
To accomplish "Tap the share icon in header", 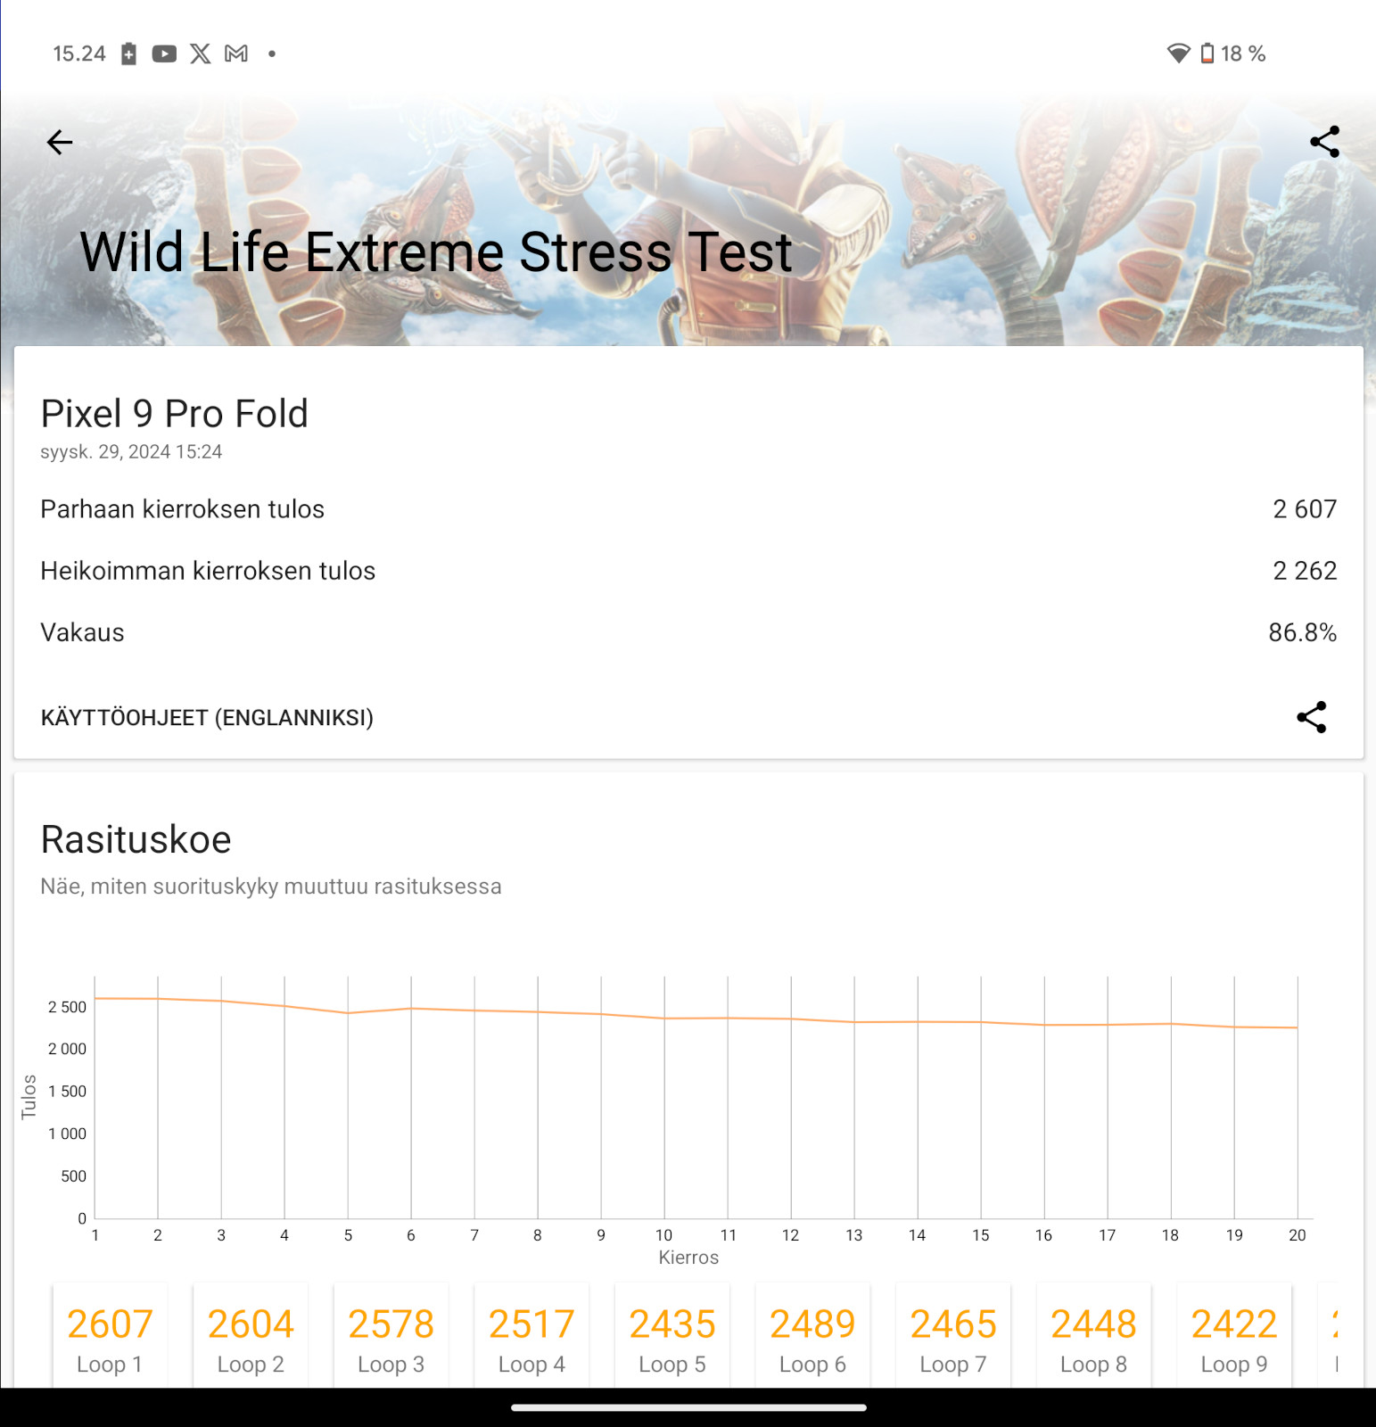I will [x=1324, y=142].
